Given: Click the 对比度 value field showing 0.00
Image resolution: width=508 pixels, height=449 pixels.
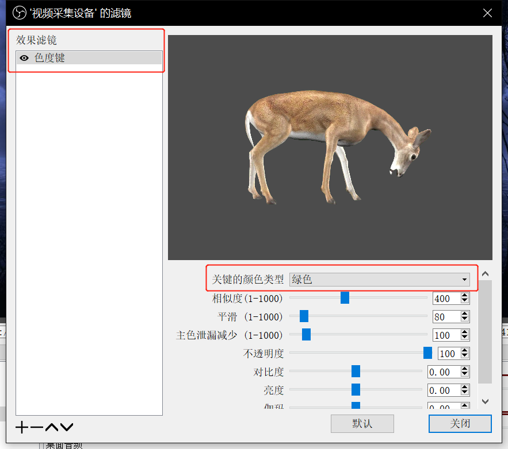Looking at the screenshot, I should point(444,372).
